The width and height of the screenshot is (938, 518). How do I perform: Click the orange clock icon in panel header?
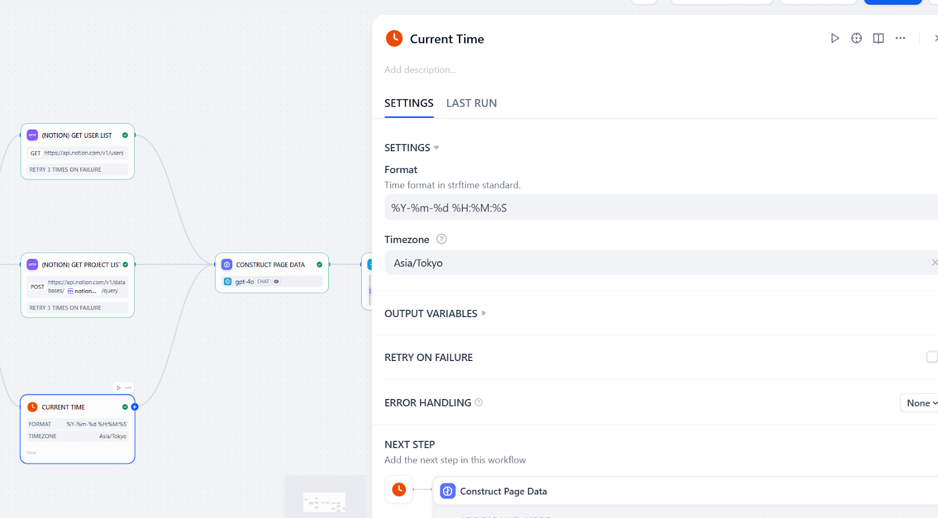click(x=394, y=39)
